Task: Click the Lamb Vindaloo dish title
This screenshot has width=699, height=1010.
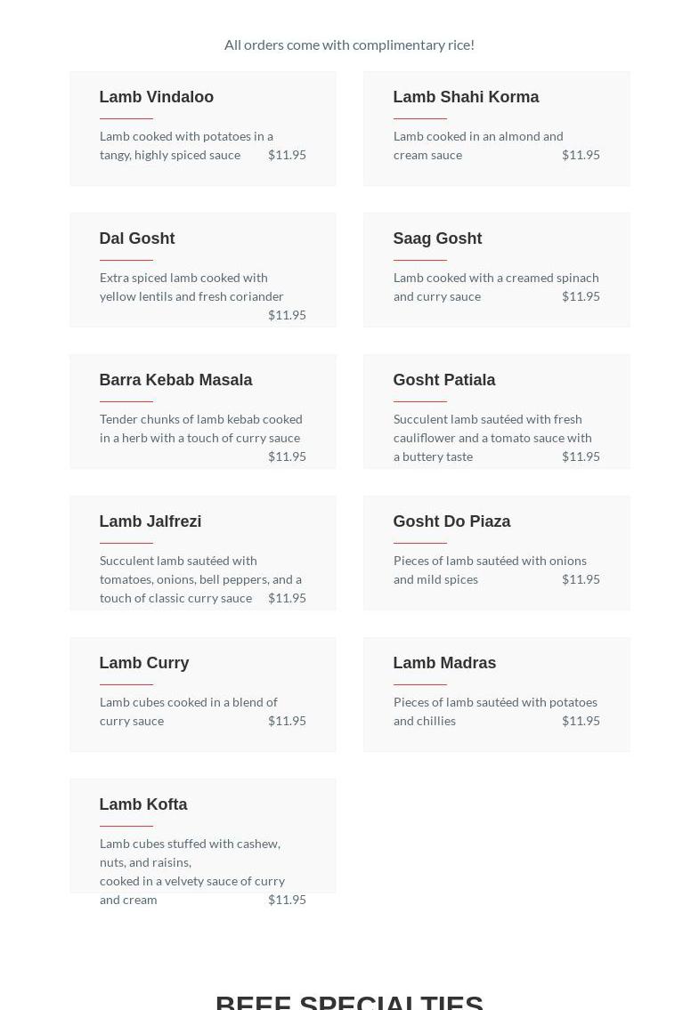Action: click(x=156, y=97)
